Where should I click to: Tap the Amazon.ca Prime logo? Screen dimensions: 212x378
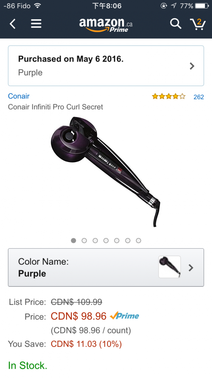(106, 25)
